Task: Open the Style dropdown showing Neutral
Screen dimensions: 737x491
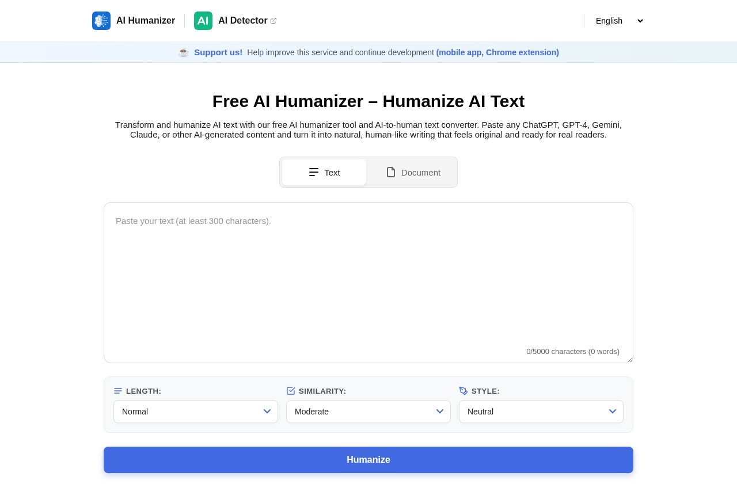Action: point(541,412)
